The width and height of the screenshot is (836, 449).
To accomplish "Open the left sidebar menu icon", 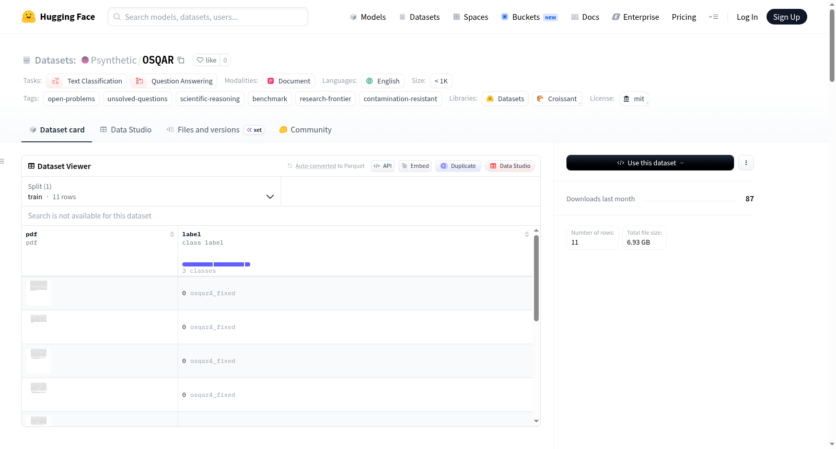I will point(2,161).
